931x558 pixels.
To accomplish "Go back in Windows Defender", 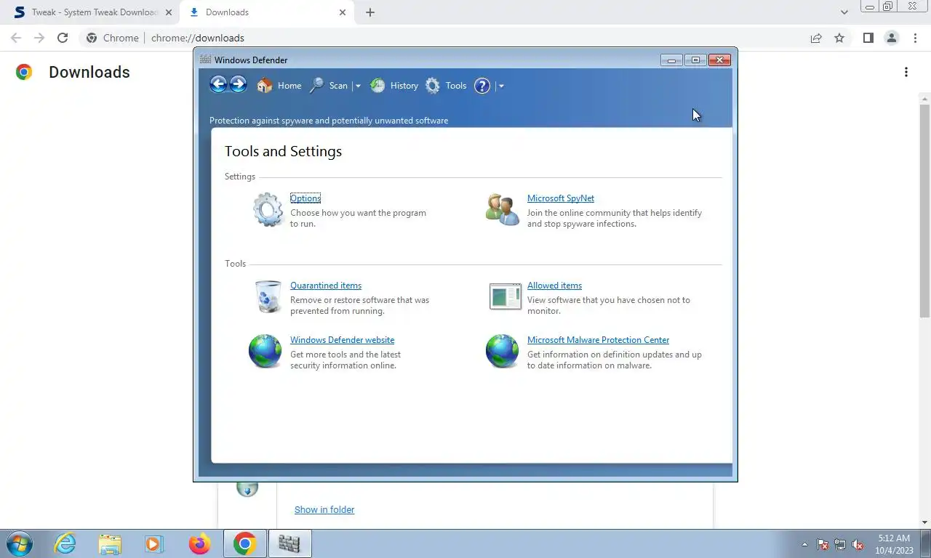I will point(218,84).
